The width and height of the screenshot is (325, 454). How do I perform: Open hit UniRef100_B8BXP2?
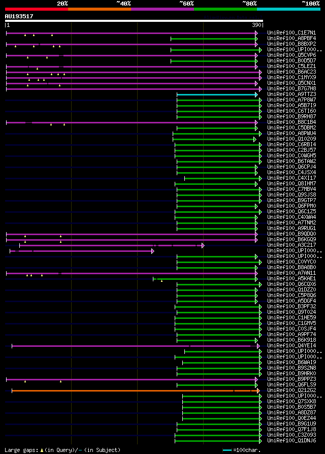(x=291, y=44)
